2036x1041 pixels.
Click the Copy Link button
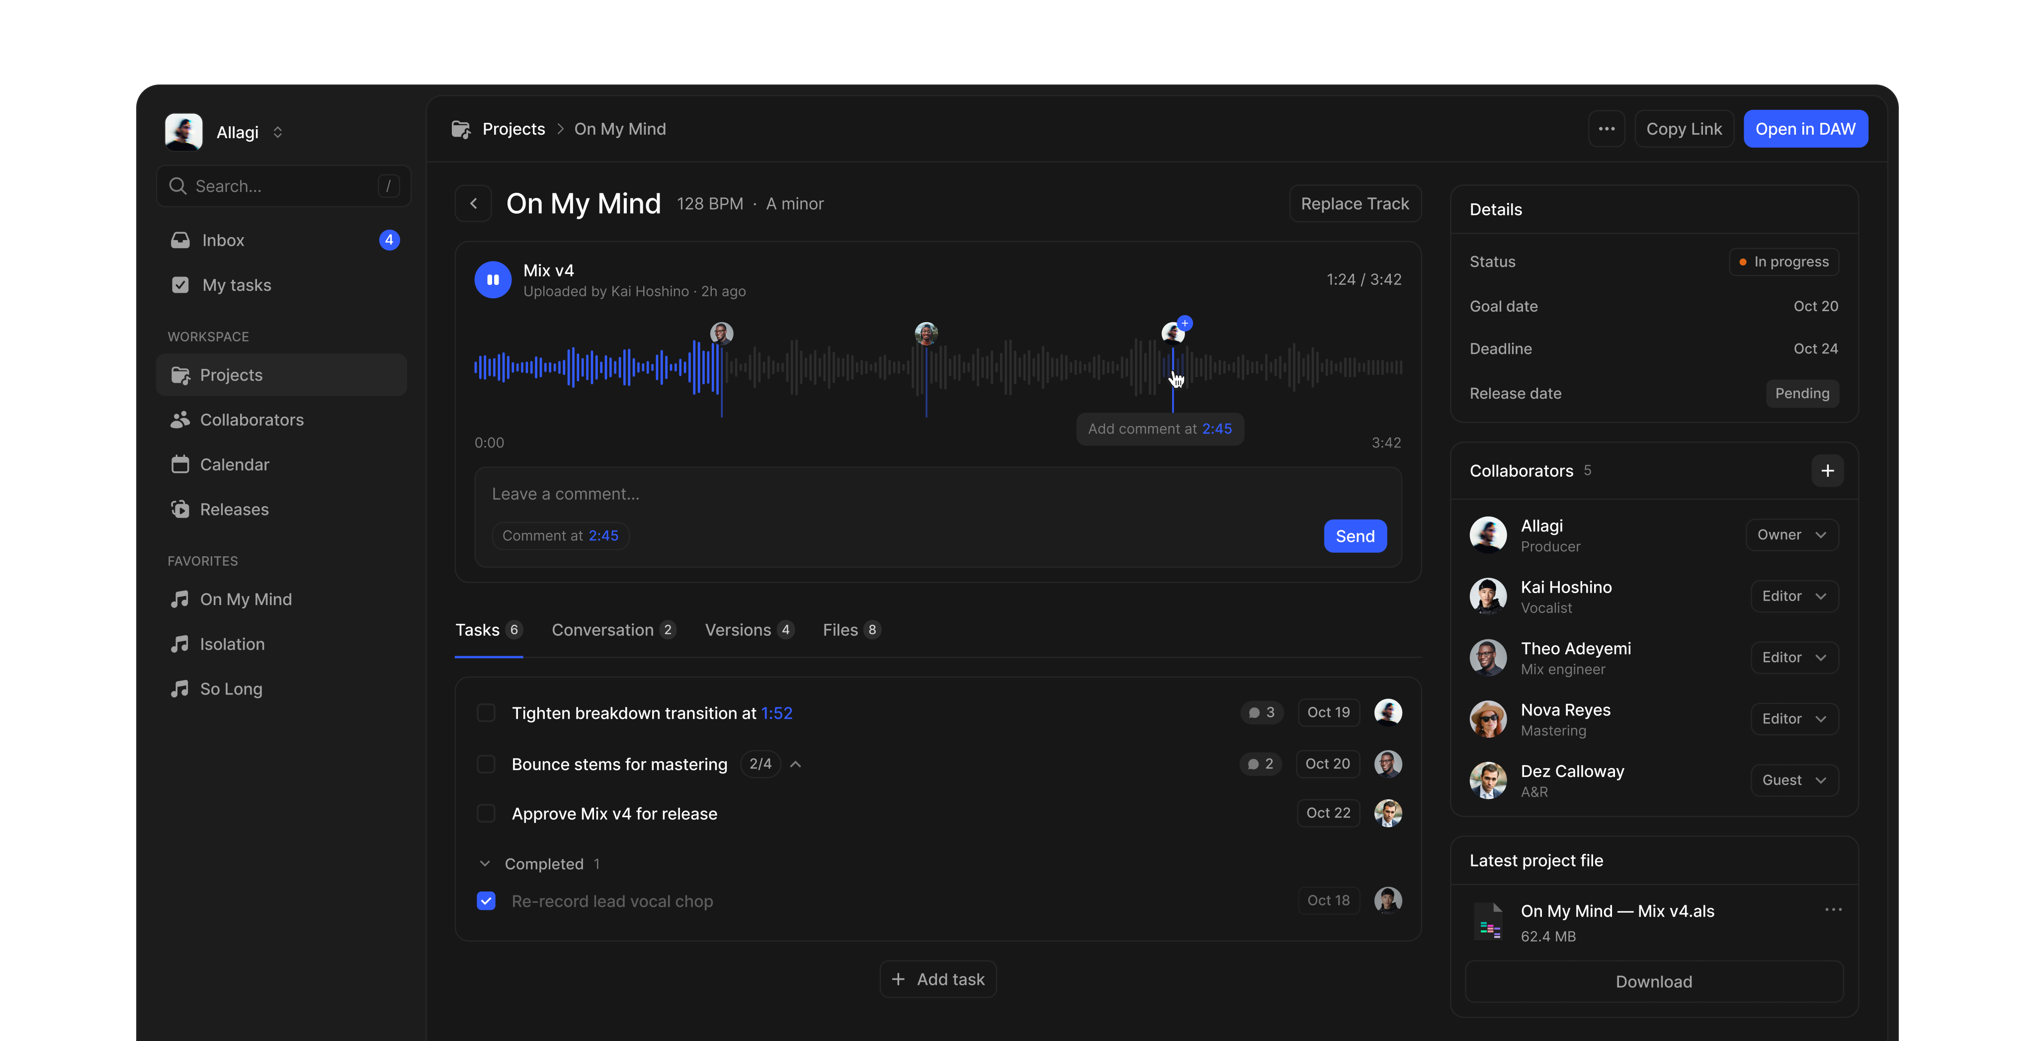point(1684,129)
